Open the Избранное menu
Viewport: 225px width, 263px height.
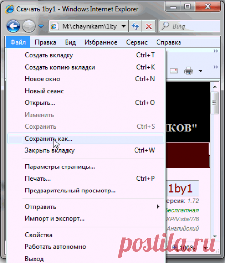point(101,42)
